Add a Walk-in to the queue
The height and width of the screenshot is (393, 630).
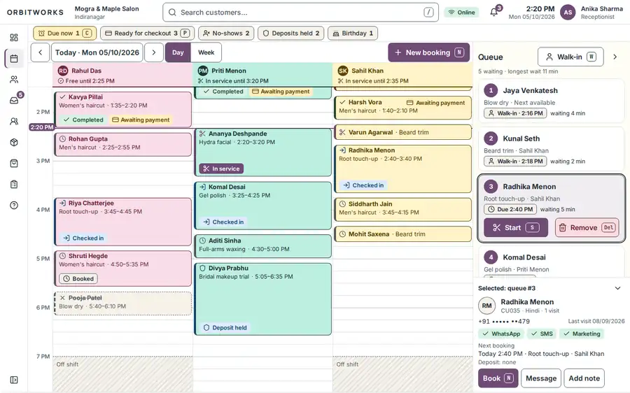[570, 57]
